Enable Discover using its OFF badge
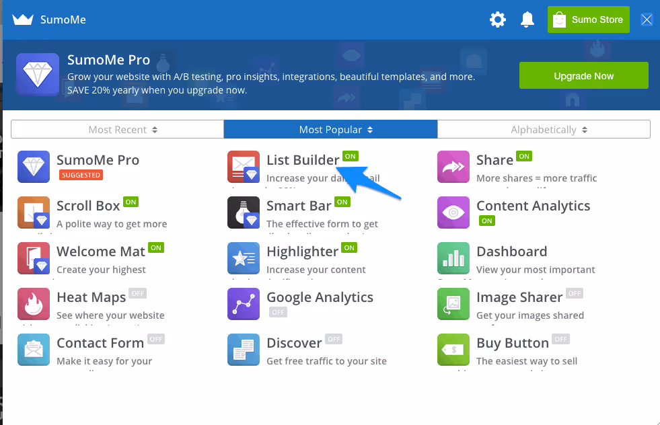The width and height of the screenshot is (660, 425). click(x=333, y=339)
